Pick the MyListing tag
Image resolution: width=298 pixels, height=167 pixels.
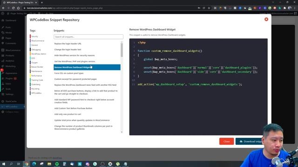pyautogui.click(x=35, y=89)
